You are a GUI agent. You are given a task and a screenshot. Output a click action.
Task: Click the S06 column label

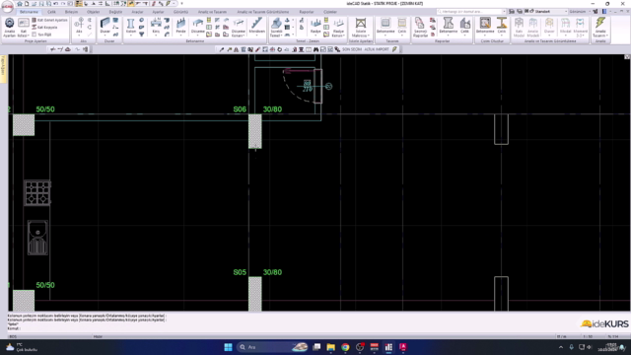[240, 109]
